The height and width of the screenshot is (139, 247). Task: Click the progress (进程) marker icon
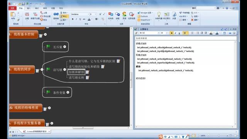click(x=117, y=14)
